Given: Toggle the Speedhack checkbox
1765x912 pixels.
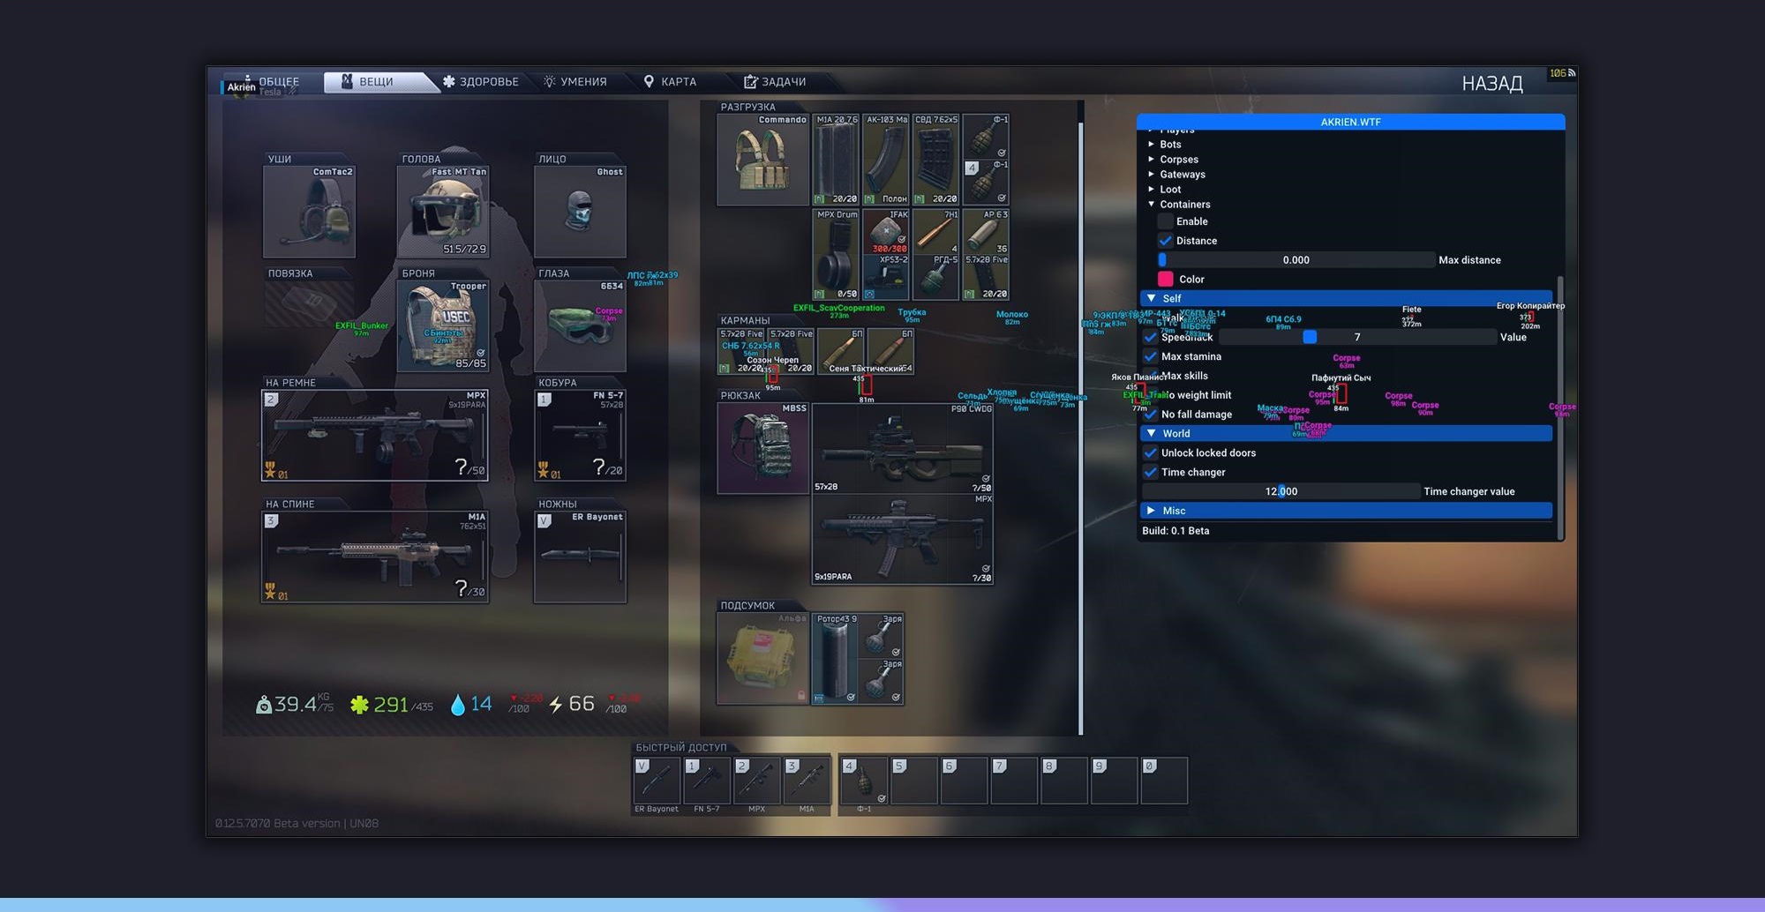Looking at the screenshot, I should (1150, 337).
